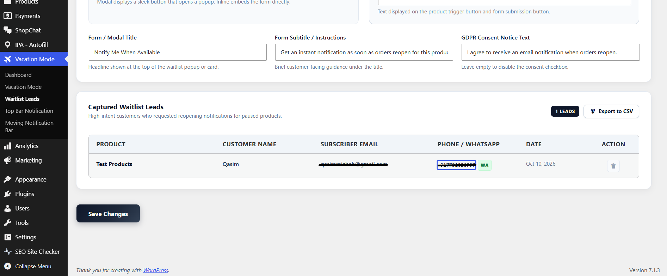The height and width of the screenshot is (276, 667).
Task: Click the PRODUCT column header
Action: point(111,144)
